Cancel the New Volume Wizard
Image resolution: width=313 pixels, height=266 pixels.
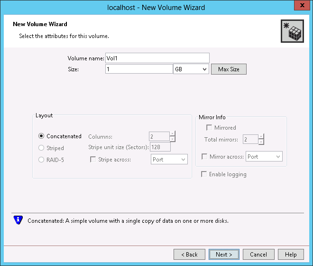coord(258,255)
